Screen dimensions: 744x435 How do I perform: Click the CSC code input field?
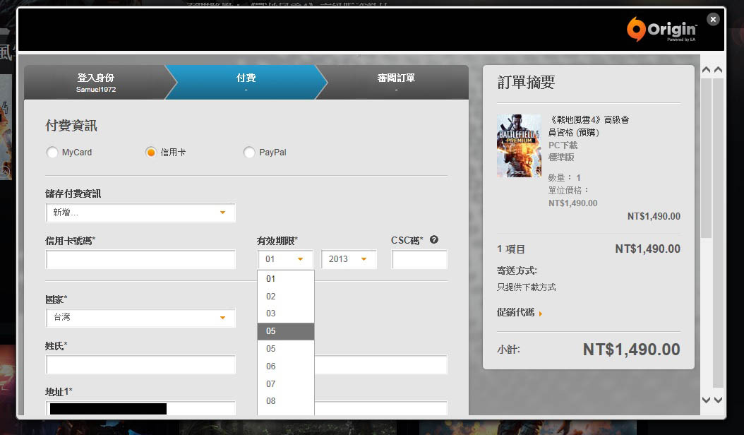[419, 260]
